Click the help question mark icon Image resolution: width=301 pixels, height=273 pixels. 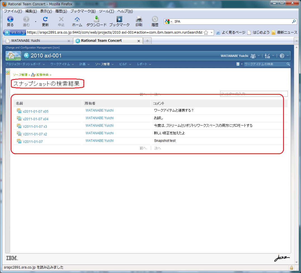pos(282,56)
